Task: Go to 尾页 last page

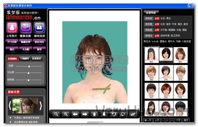Action: pyautogui.click(x=186, y=120)
